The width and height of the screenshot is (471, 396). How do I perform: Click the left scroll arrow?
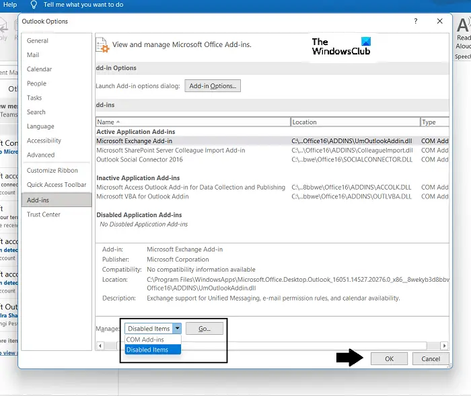coord(100,346)
